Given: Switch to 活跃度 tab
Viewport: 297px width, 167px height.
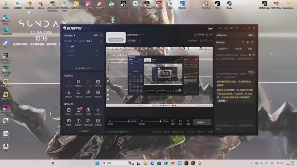Looking at the screenshot, I should click(238, 49).
